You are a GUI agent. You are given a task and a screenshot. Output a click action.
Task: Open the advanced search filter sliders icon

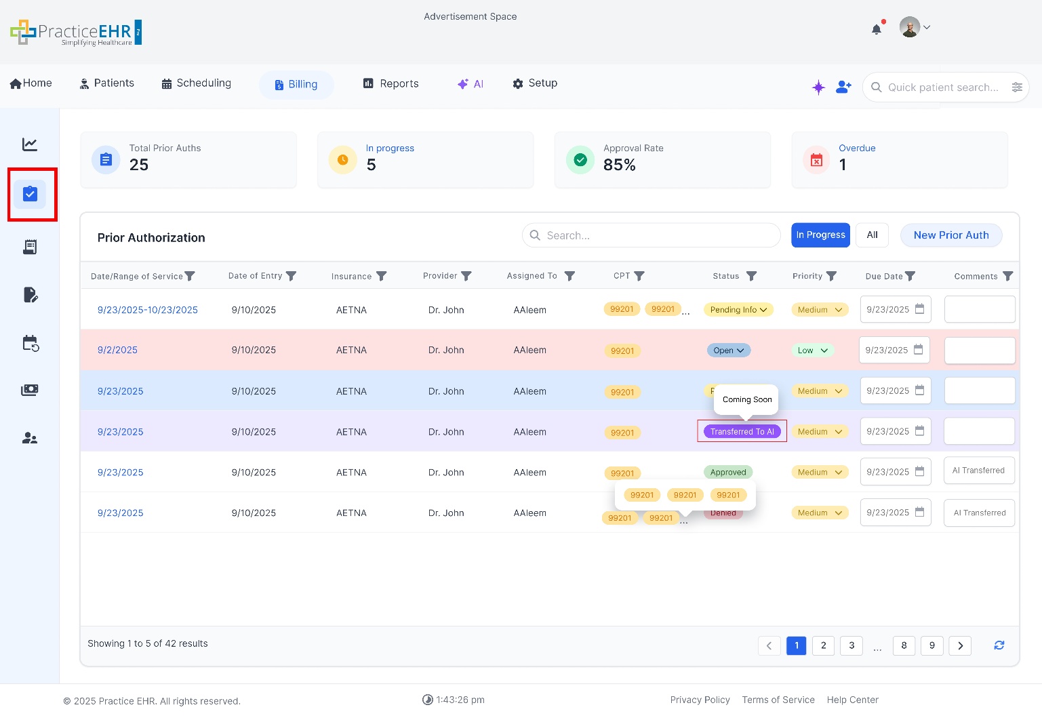(1017, 87)
